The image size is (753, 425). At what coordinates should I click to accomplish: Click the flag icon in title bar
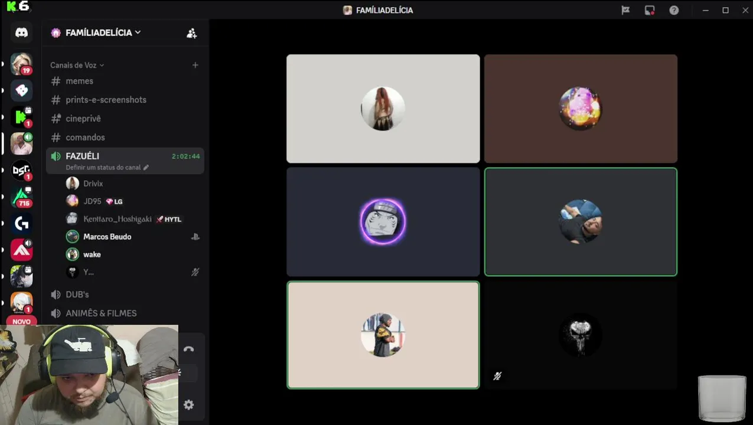click(x=625, y=10)
